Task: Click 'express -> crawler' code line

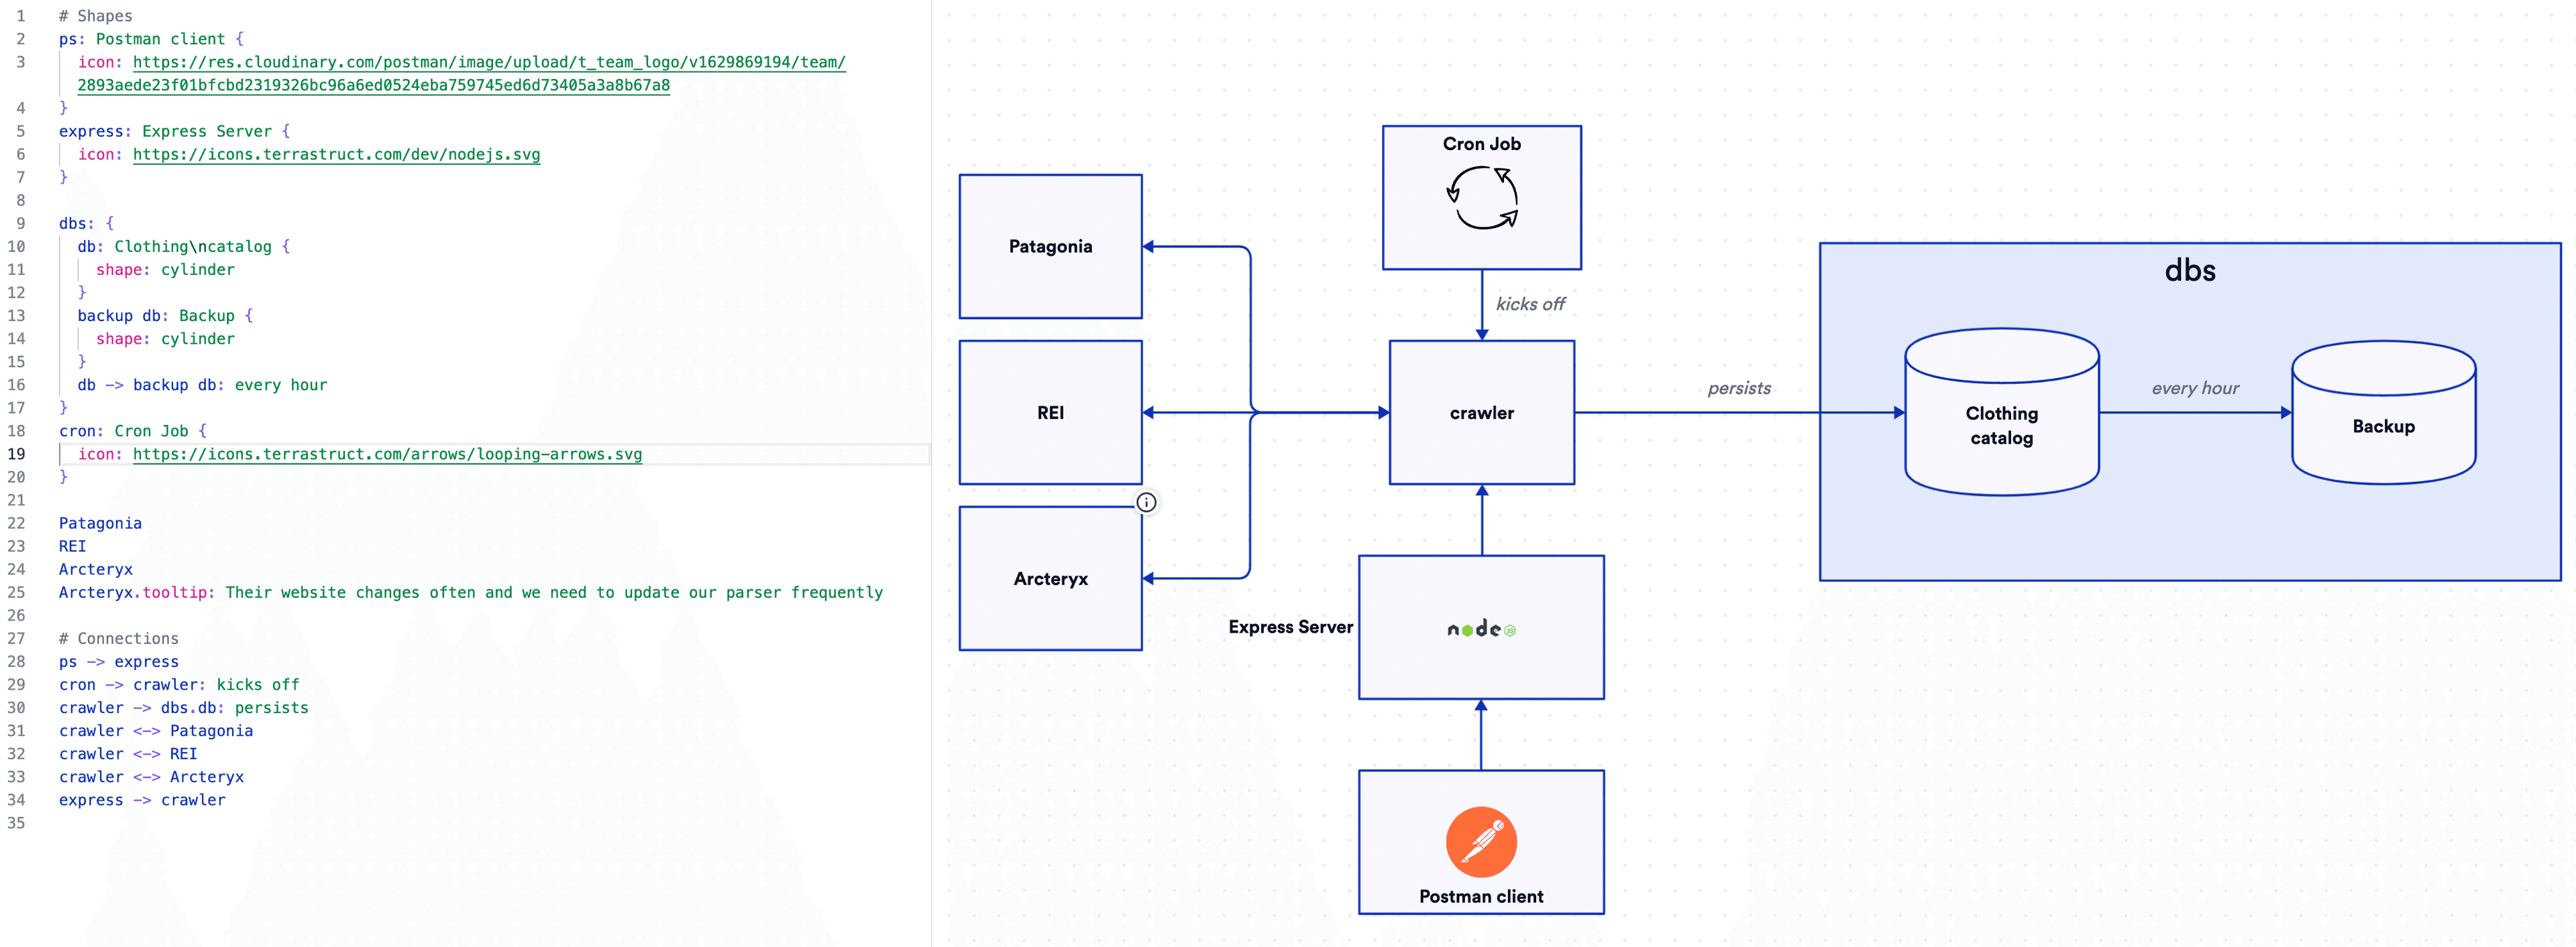Action: 142,799
